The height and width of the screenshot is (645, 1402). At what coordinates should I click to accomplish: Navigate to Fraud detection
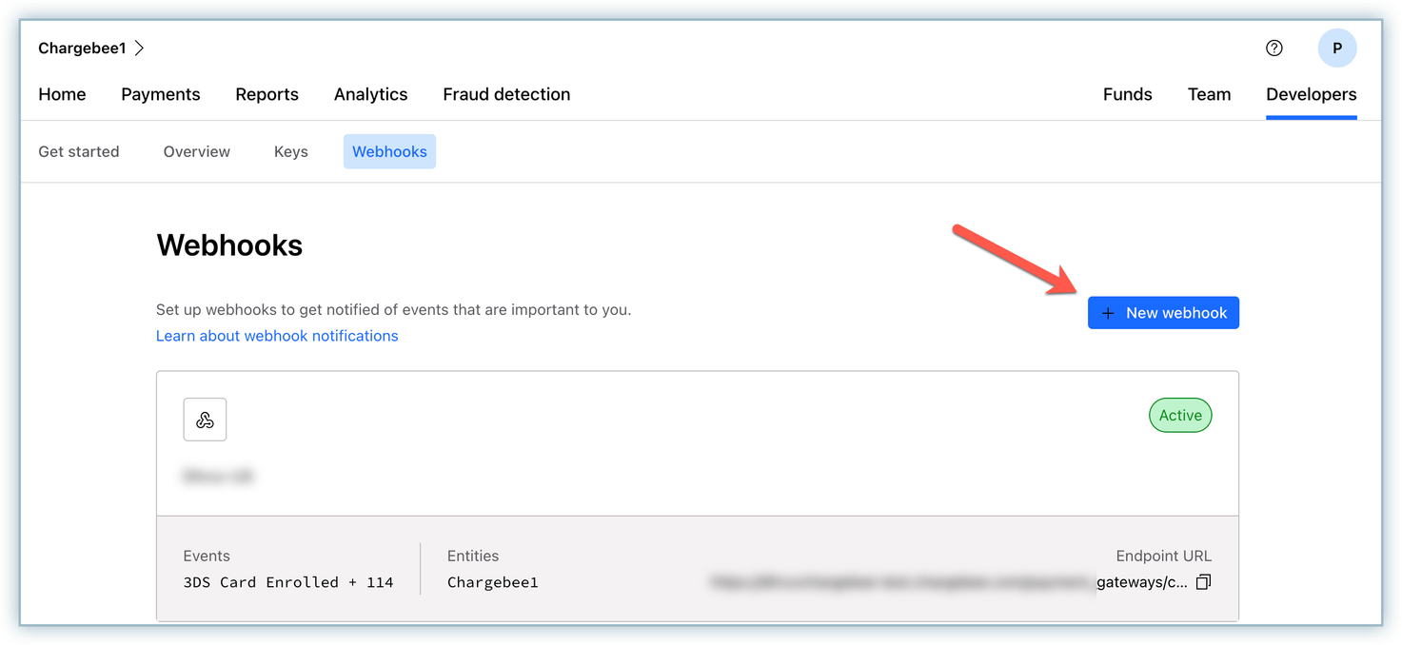pyautogui.click(x=506, y=94)
